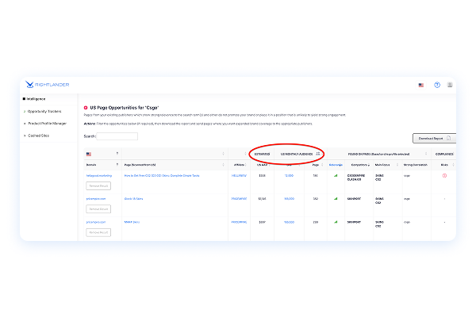Click the Rightlander logo
The image size is (476, 317).
[x=40, y=85]
